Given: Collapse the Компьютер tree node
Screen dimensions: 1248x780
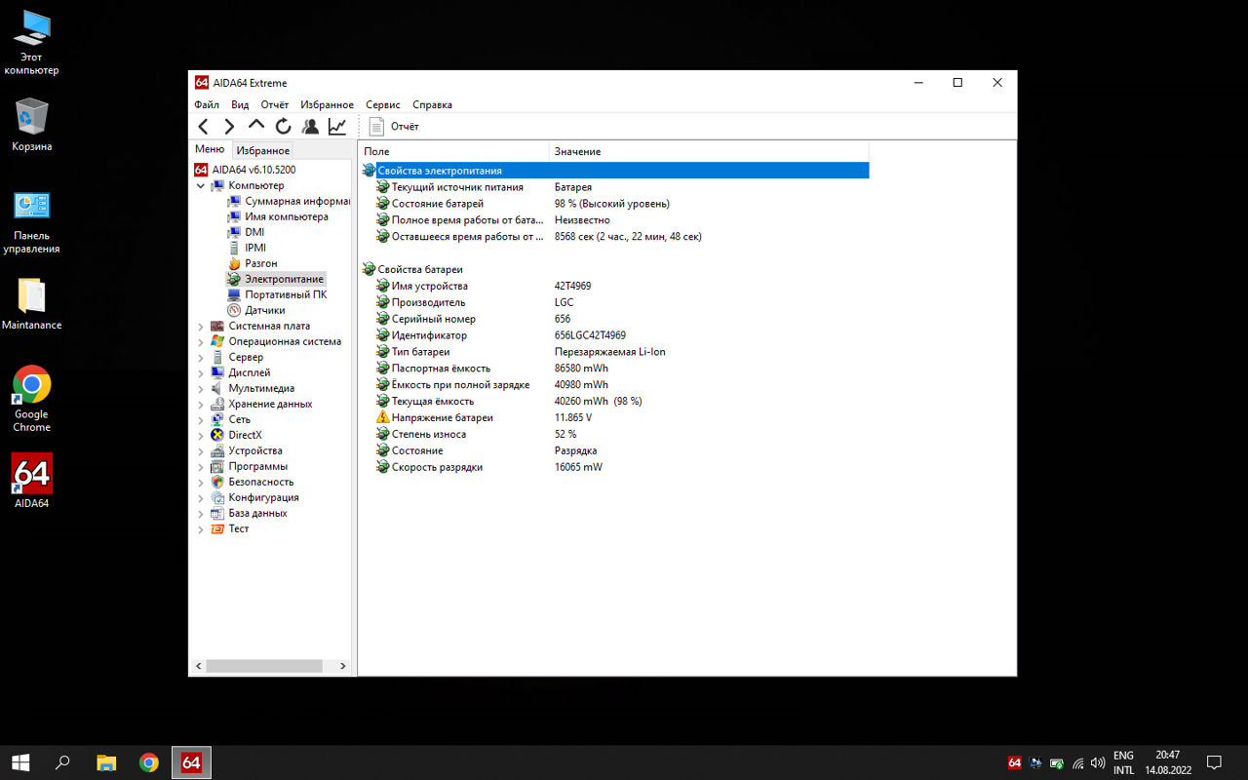Looking at the screenshot, I should tap(201, 185).
